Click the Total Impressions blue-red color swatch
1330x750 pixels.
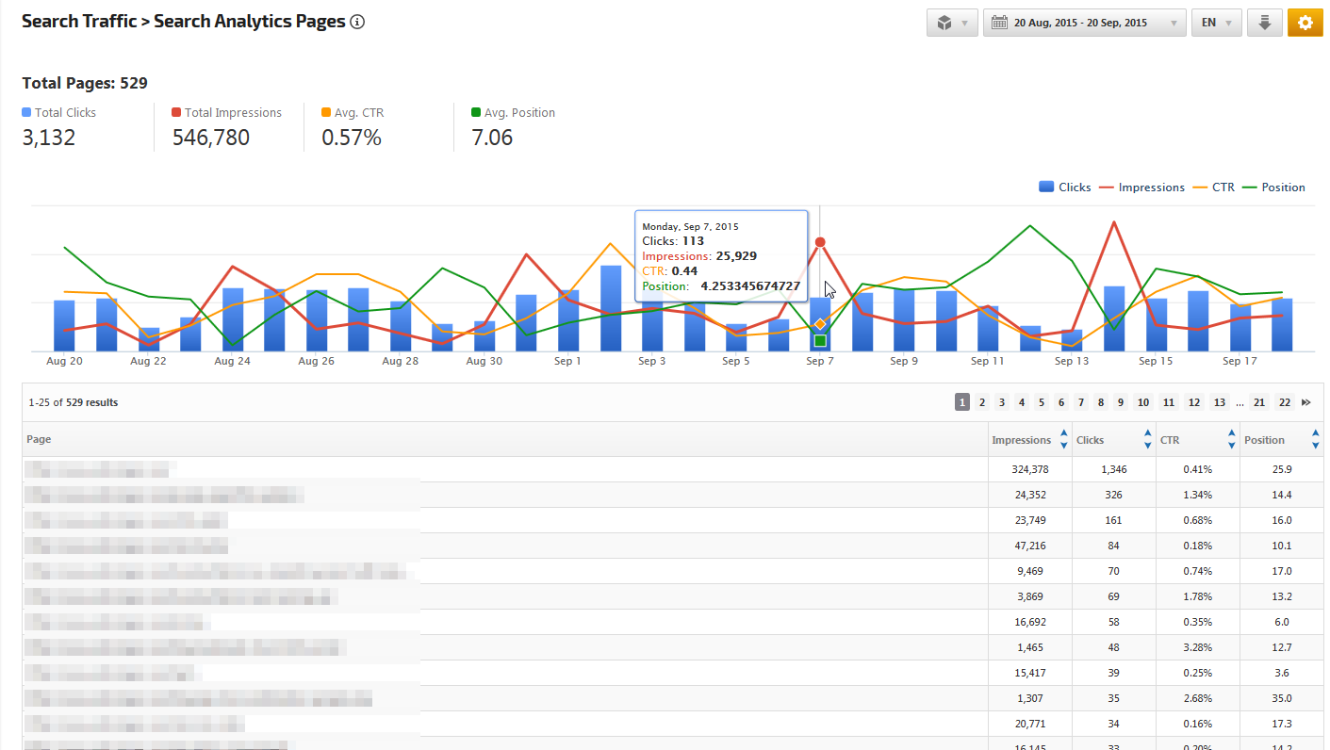176,113
